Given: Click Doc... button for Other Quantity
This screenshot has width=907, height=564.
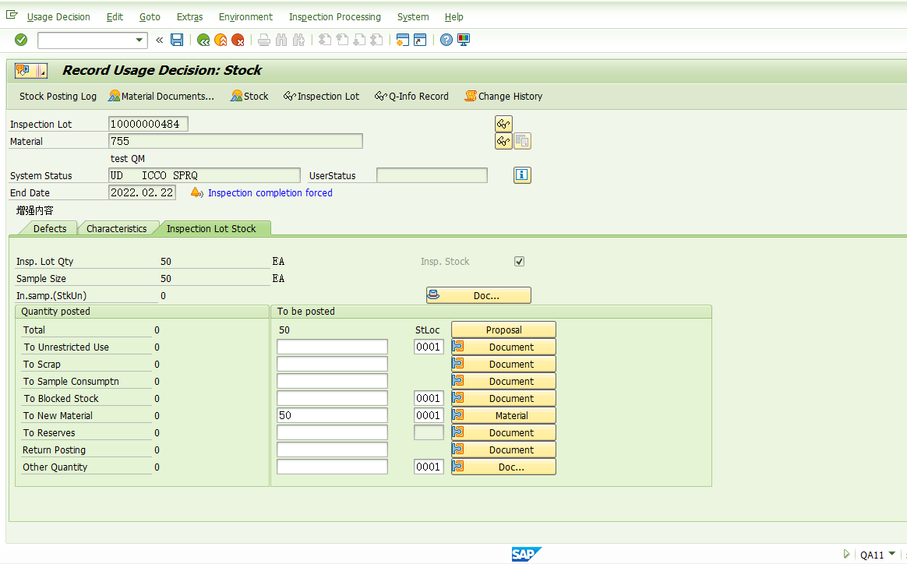Looking at the screenshot, I should pos(503,467).
